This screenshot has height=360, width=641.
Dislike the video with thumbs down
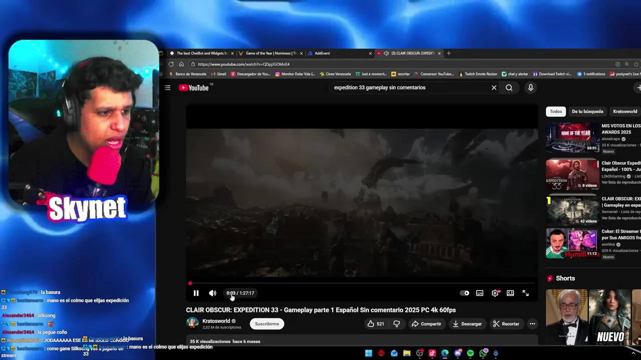[396, 324]
